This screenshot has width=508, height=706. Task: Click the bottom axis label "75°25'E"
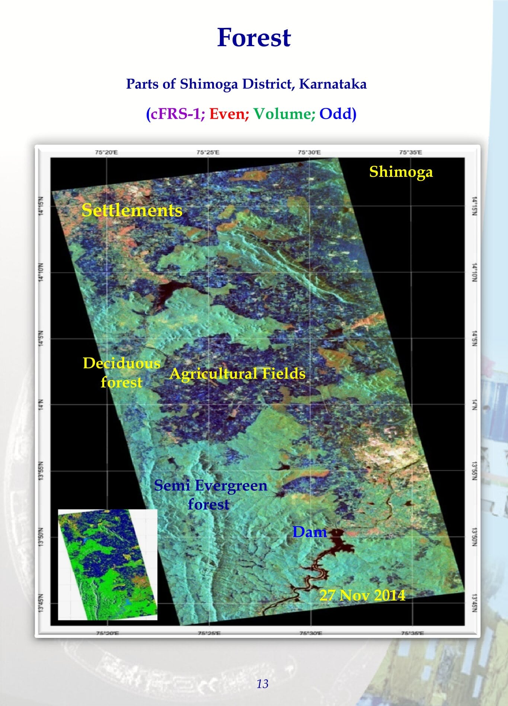click(x=209, y=633)
